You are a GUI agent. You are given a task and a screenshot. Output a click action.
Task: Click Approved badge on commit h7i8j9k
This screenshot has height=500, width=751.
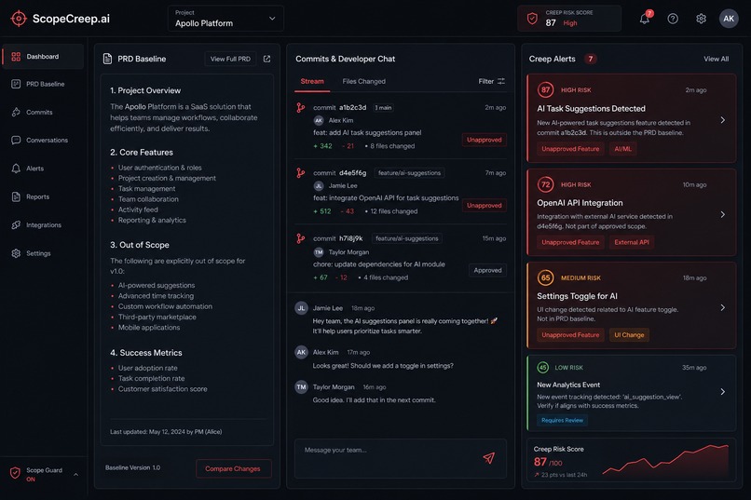coord(487,270)
